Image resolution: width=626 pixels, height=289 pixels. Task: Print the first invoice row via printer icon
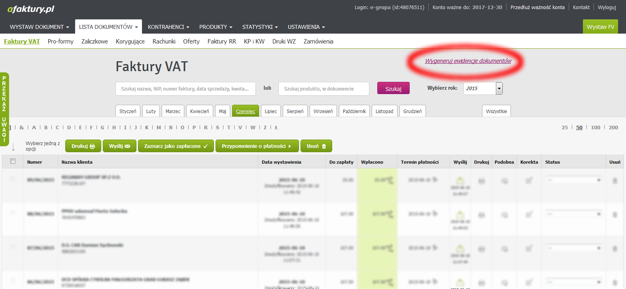pos(481,181)
